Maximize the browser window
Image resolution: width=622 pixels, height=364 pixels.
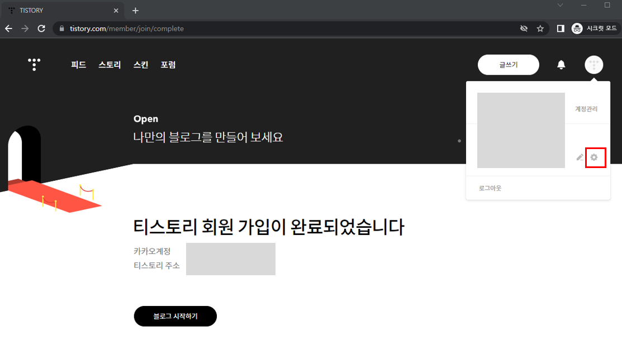607,5
